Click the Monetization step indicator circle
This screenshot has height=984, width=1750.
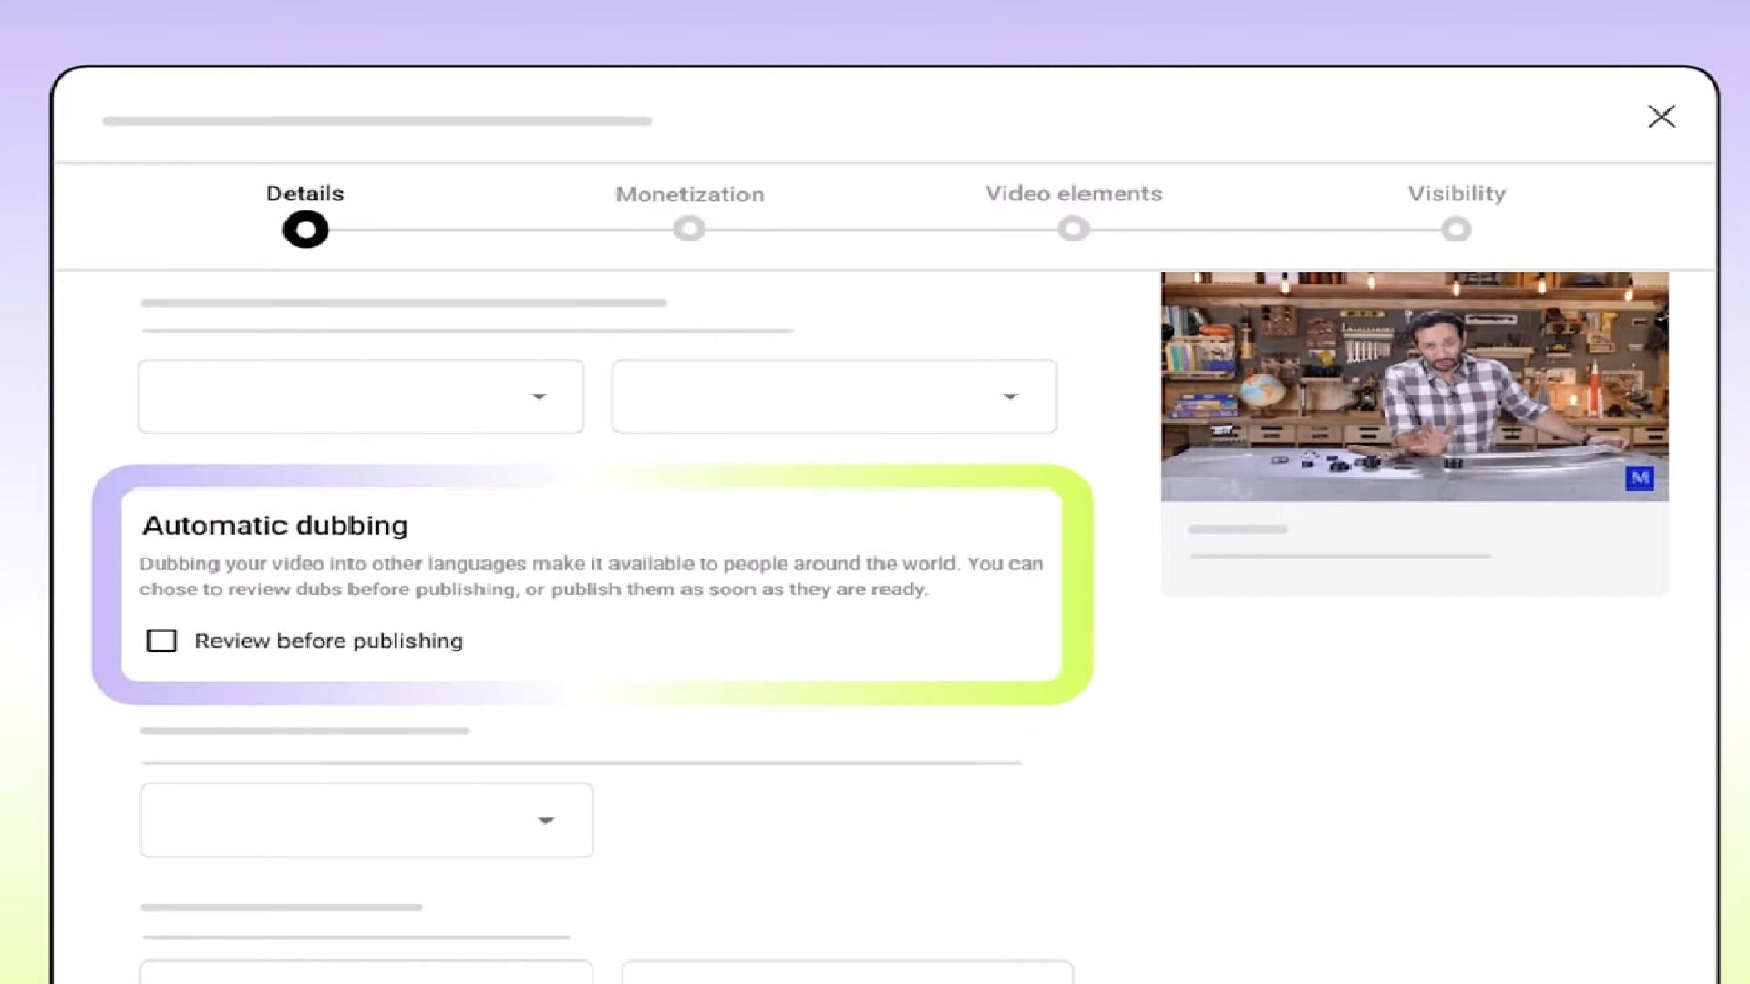[689, 229]
